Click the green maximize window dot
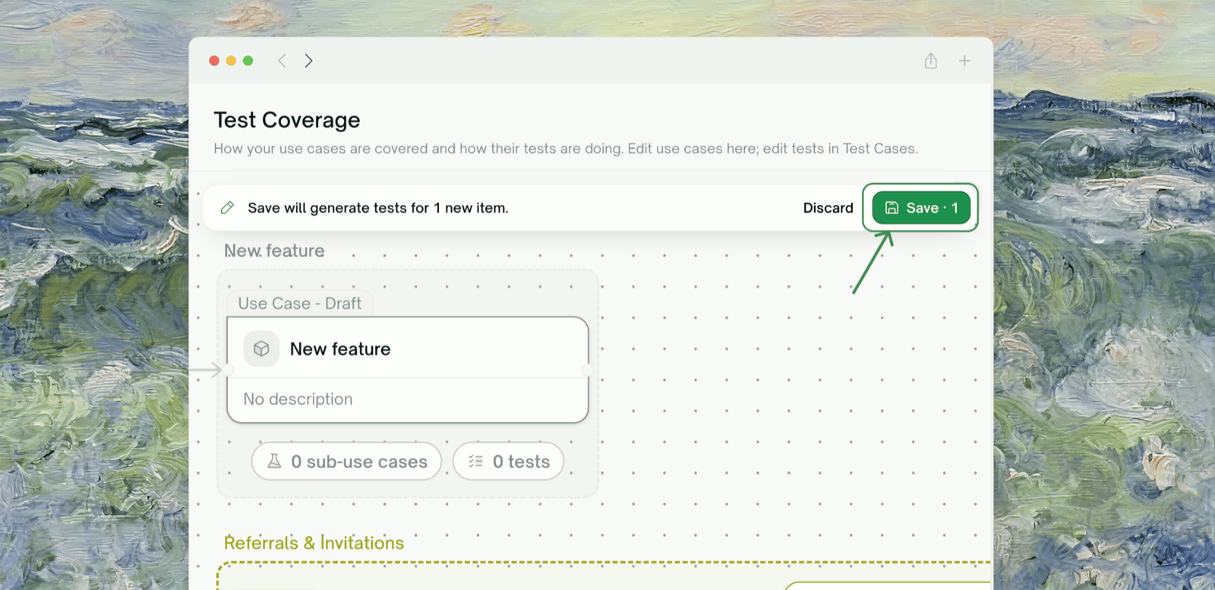The width and height of the screenshot is (1215, 590). point(248,61)
